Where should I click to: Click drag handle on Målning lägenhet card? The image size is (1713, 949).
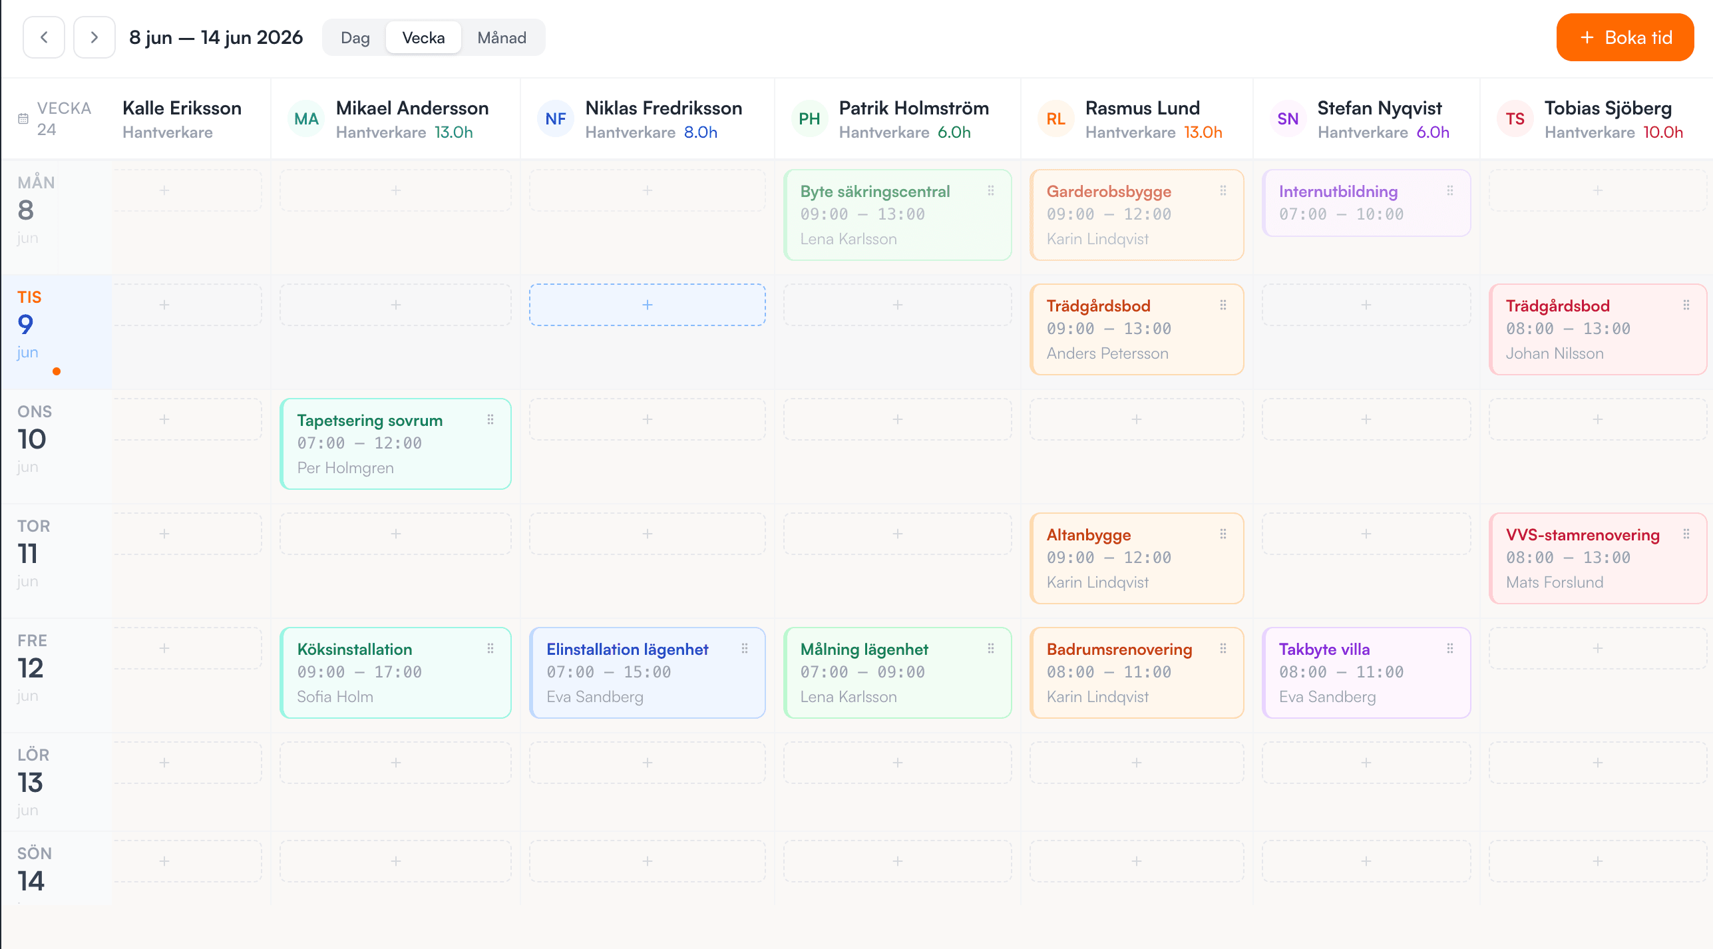coord(991,648)
